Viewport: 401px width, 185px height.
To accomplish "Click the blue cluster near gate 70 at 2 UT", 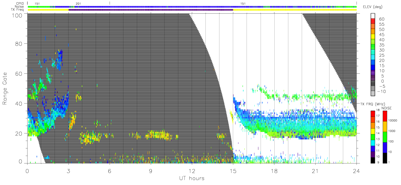I will point(59,60).
